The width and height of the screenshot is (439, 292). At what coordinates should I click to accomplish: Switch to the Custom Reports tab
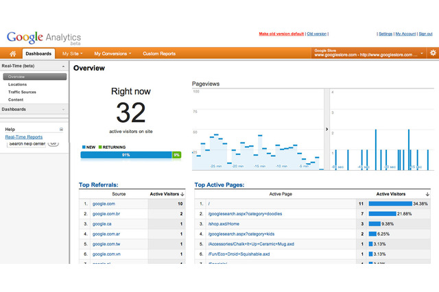pos(158,53)
